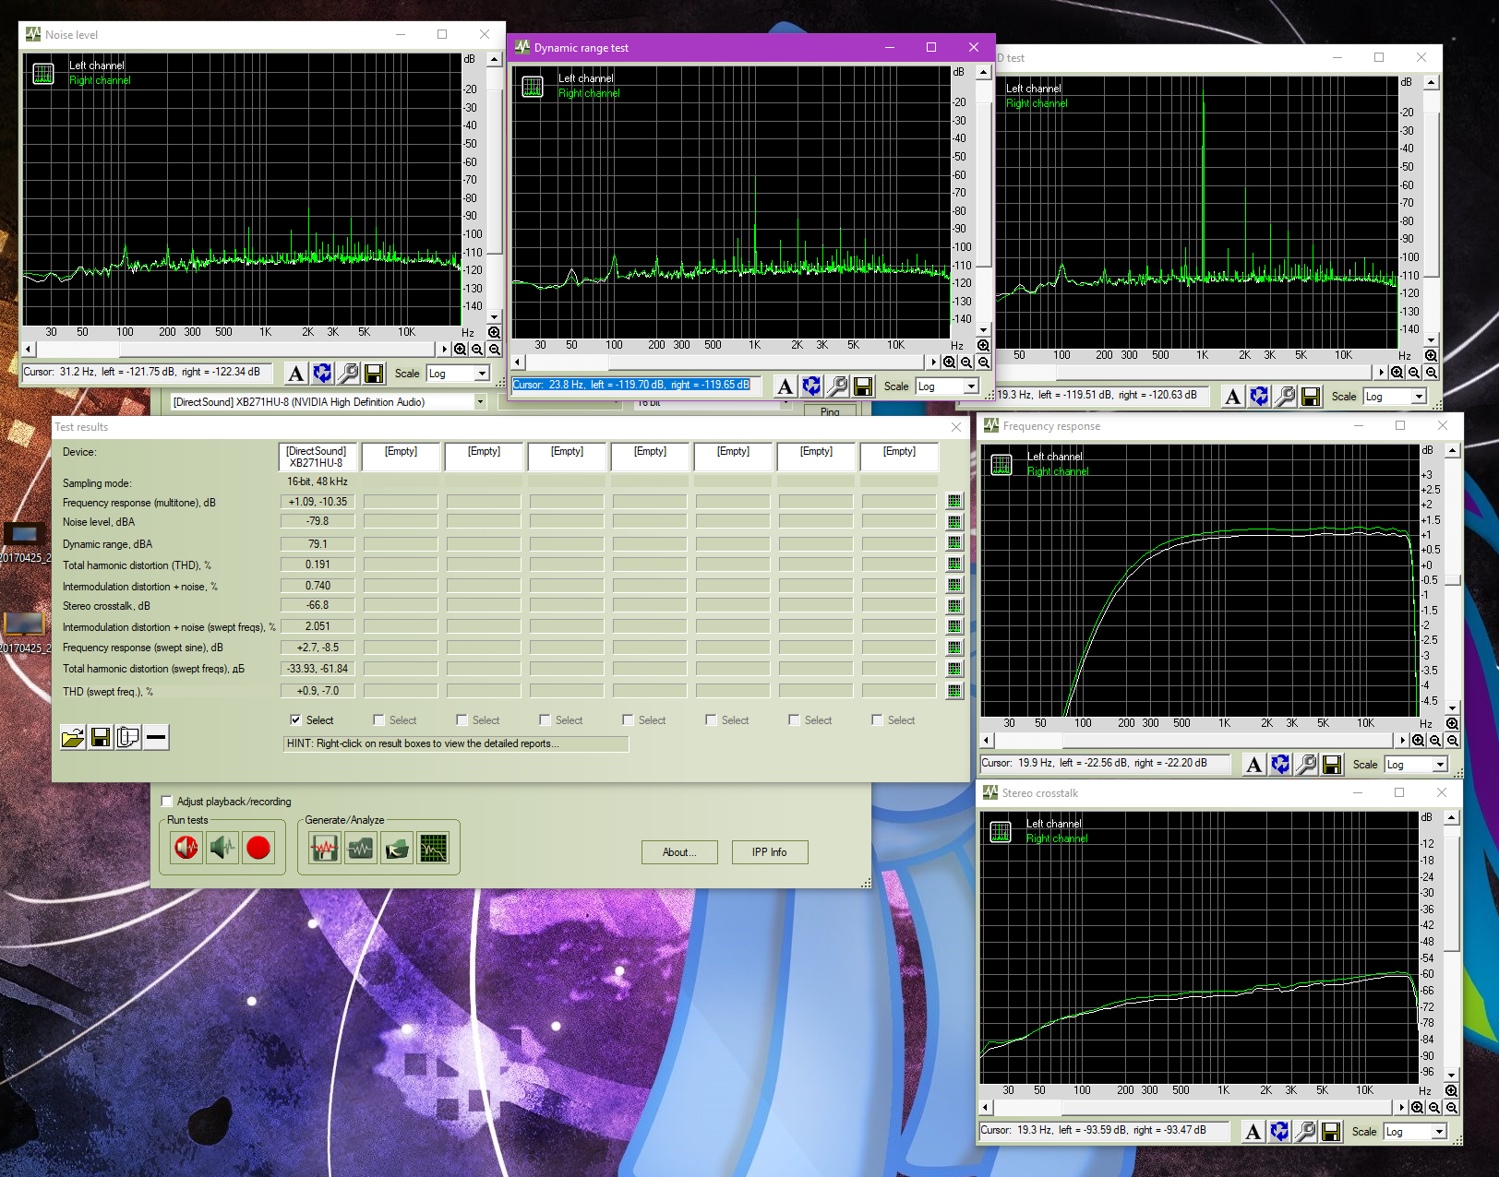
Task: Open wrench settings in Stereo crosstalk window
Action: 1305,1132
